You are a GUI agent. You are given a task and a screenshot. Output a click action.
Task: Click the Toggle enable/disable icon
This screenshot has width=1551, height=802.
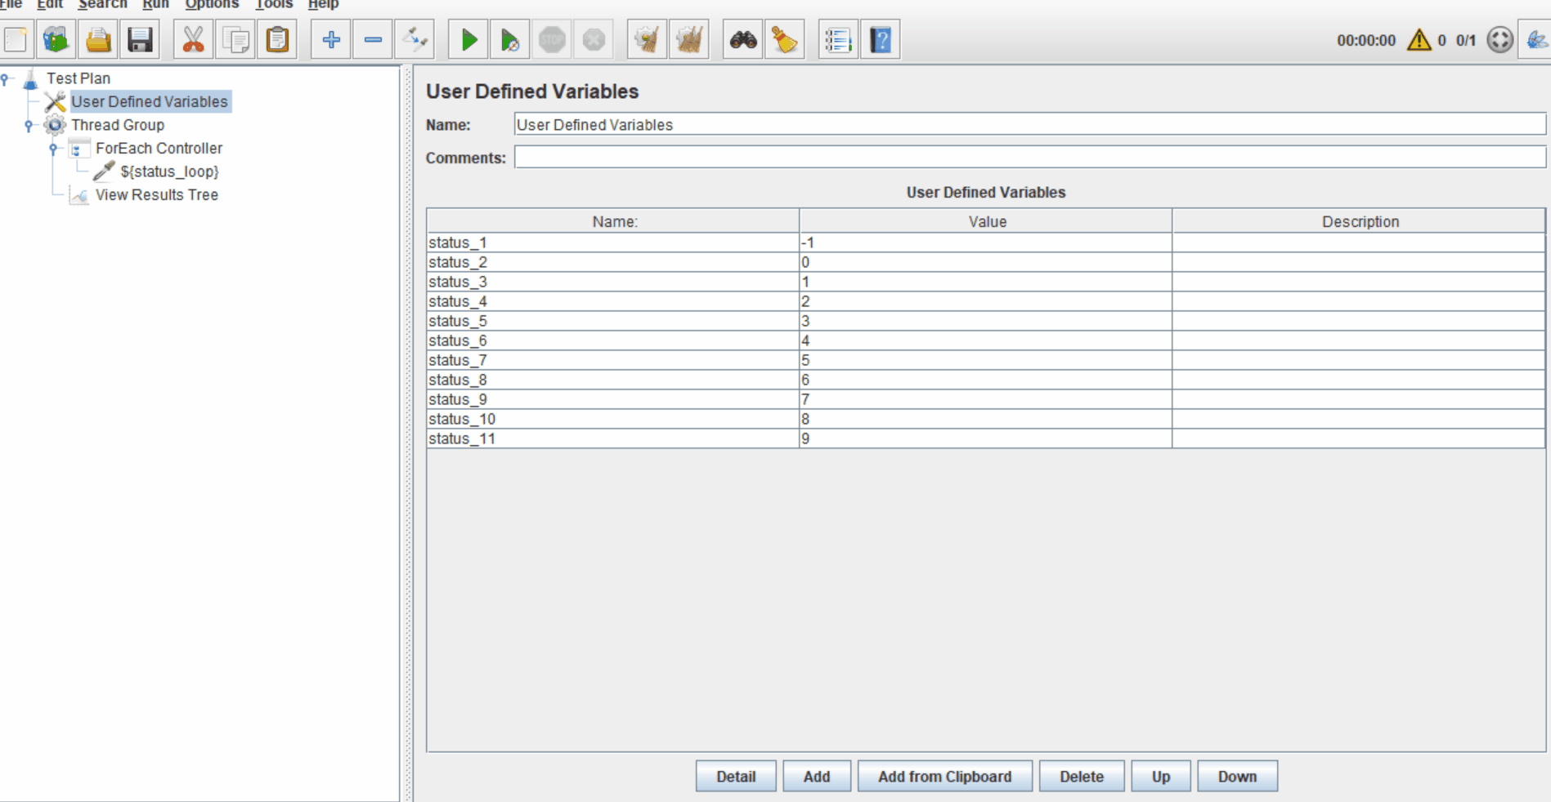tap(415, 39)
